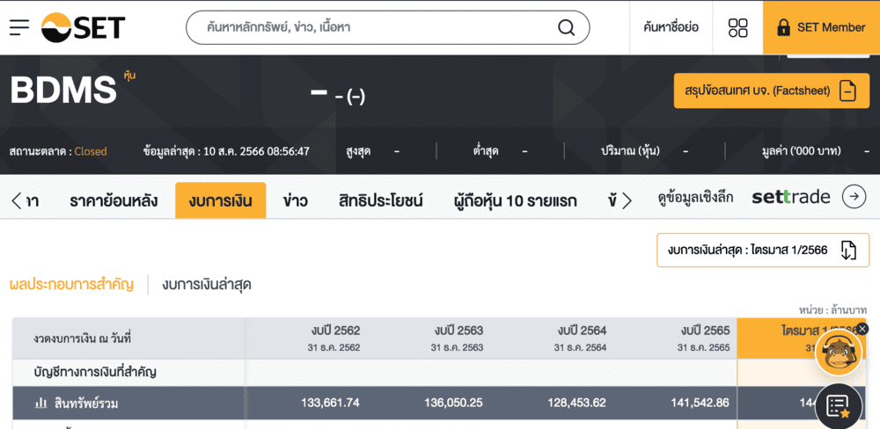Click the SET logo
Viewport: 880px width, 429px height.
pos(84,27)
